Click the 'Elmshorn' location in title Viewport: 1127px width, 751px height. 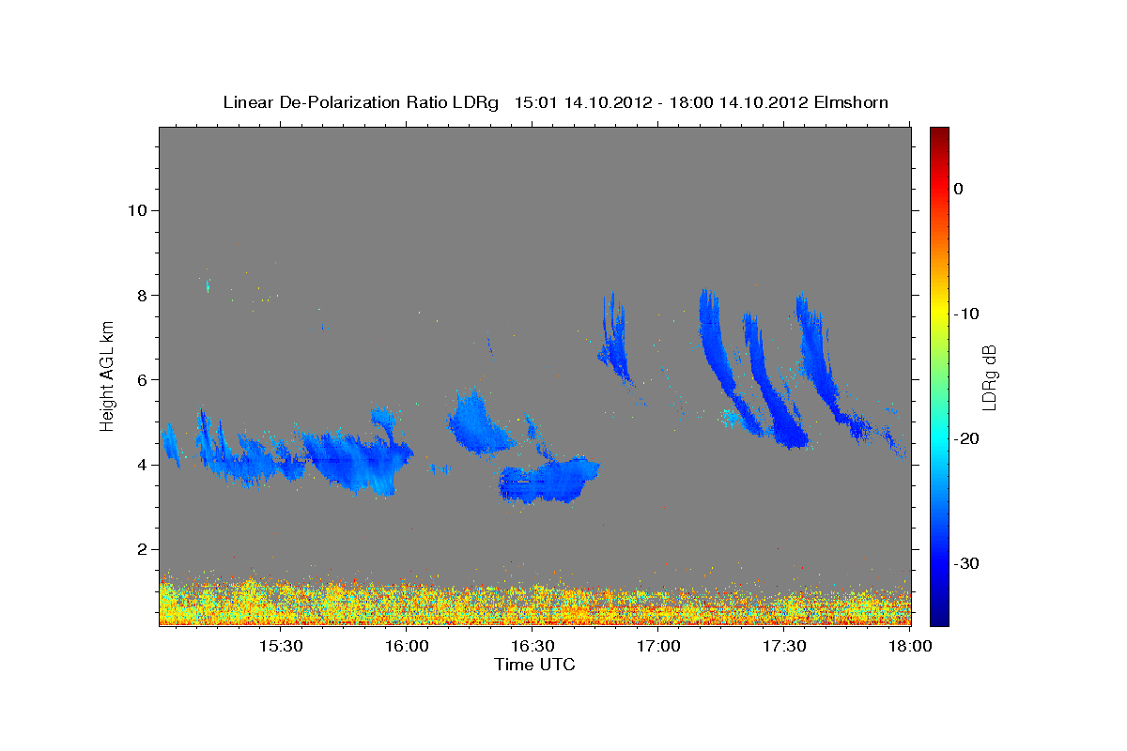pyautogui.click(x=850, y=102)
